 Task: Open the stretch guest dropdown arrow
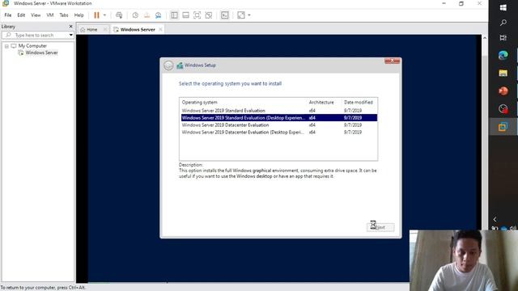click(x=249, y=15)
